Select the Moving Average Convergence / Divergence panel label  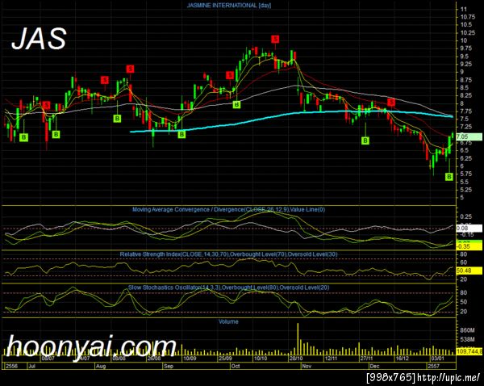[x=229, y=209]
